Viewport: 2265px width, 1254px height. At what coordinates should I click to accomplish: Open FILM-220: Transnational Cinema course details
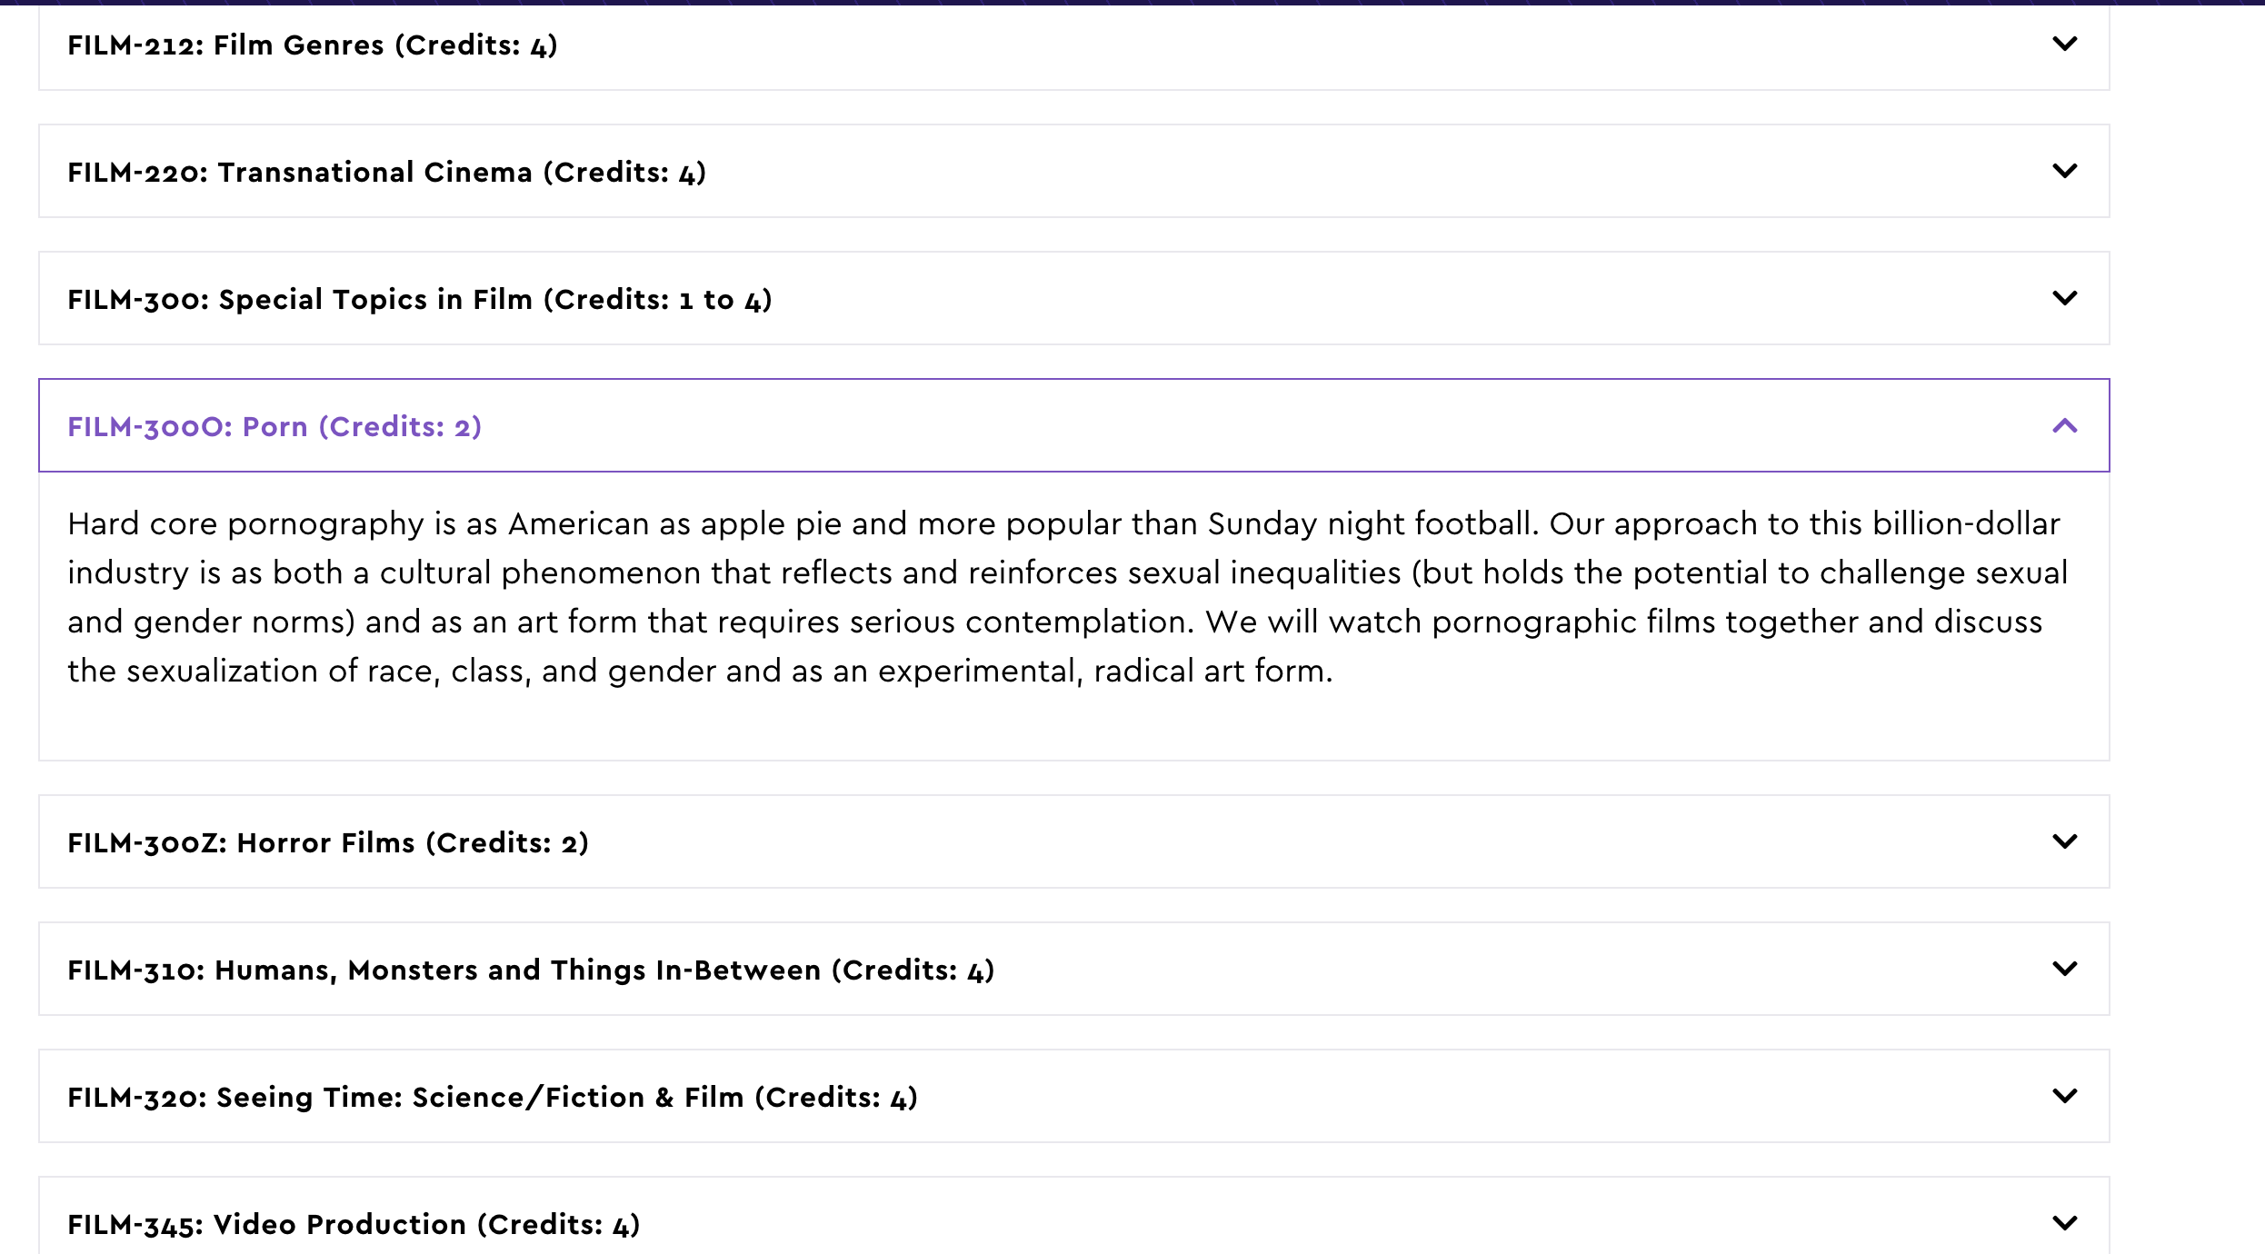pos(386,173)
